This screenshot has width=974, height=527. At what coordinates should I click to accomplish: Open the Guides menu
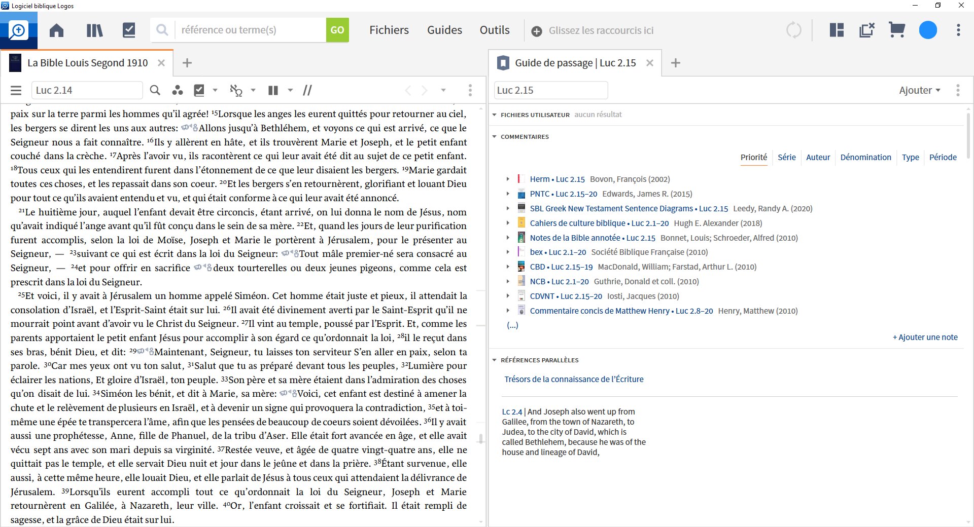(444, 30)
